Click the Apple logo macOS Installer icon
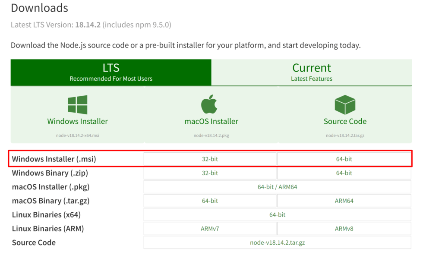The image size is (423, 255). [x=211, y=103]
